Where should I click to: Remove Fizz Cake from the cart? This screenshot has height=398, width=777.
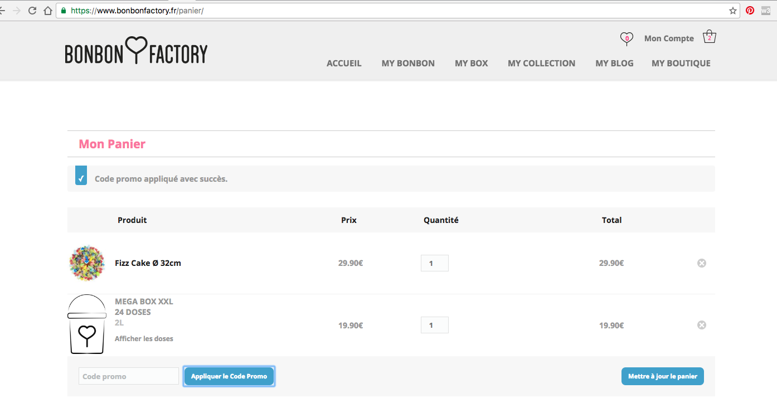click(x=701, y=263)
